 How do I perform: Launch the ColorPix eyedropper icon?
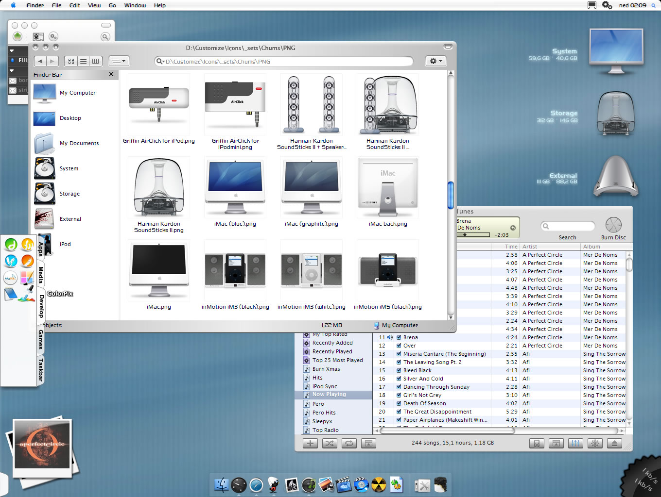[27, 294]
